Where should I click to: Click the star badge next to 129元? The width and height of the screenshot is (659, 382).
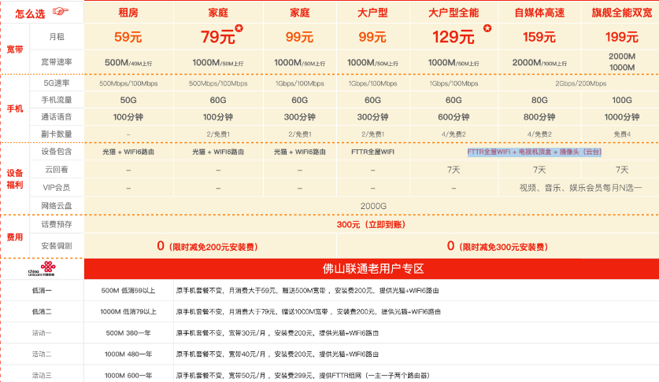[487, 29]
